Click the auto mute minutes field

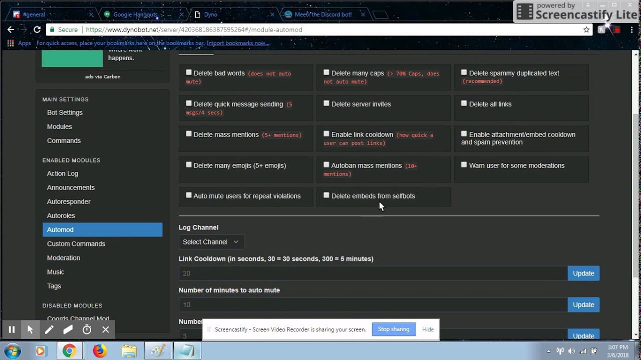pos(373,304)
